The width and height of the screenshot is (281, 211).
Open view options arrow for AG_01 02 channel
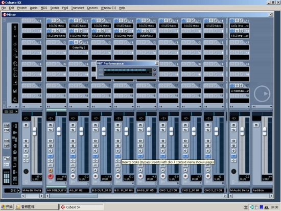(87, 107)
